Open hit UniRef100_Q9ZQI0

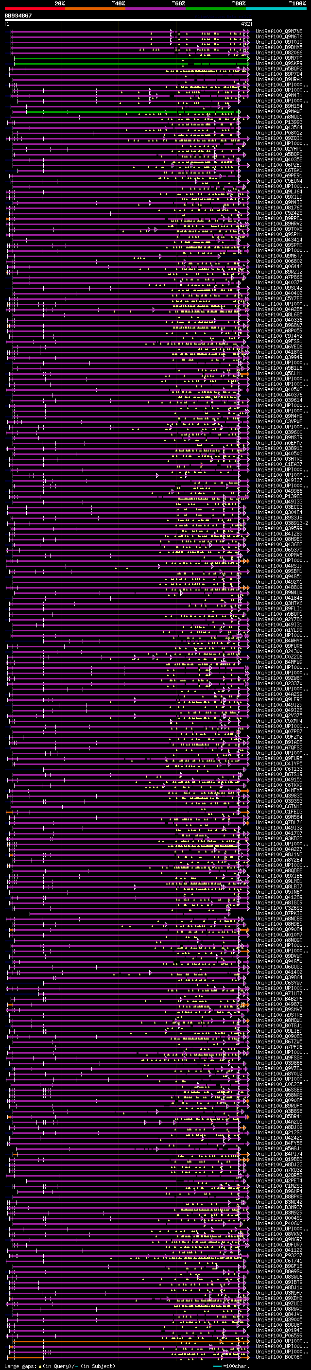pos(279,139)
